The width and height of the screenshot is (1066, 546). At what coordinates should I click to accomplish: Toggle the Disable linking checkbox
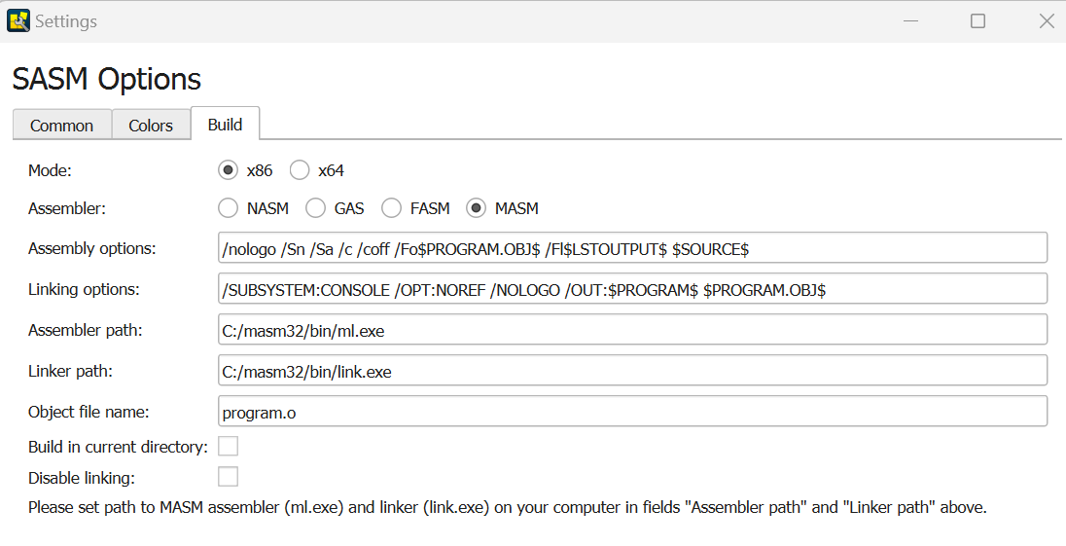[x=228, y=477]
